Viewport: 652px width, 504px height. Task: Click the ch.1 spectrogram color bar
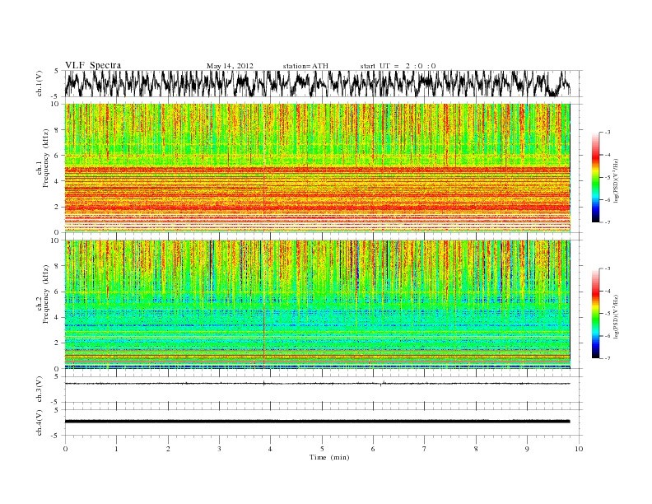pos(596,177)
